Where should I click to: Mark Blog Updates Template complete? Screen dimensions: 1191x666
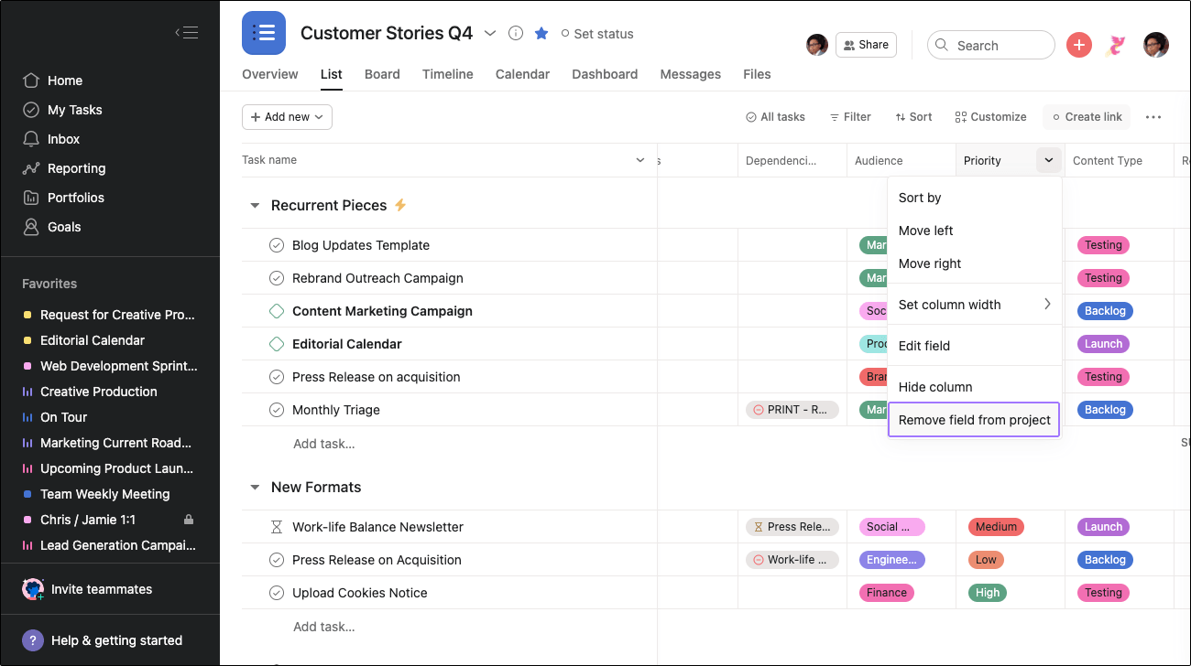(277, 245)
